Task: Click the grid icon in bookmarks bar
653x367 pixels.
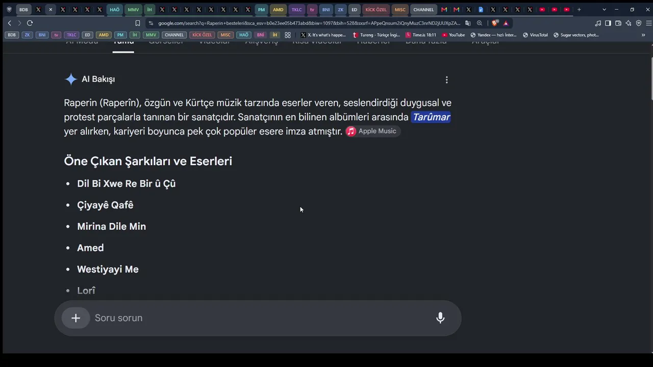Action: pos(288,35)
